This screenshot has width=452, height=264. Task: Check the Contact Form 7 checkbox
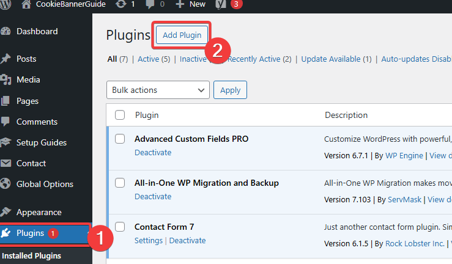click(x=120, y=227)
